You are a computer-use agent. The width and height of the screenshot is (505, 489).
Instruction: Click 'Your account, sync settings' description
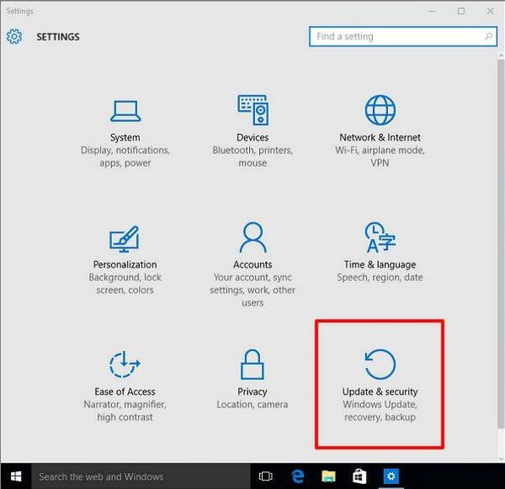252,290
